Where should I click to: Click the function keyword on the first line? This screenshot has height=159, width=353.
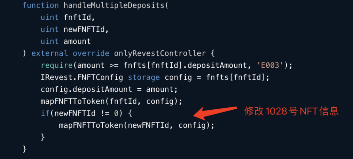[41, 5]
